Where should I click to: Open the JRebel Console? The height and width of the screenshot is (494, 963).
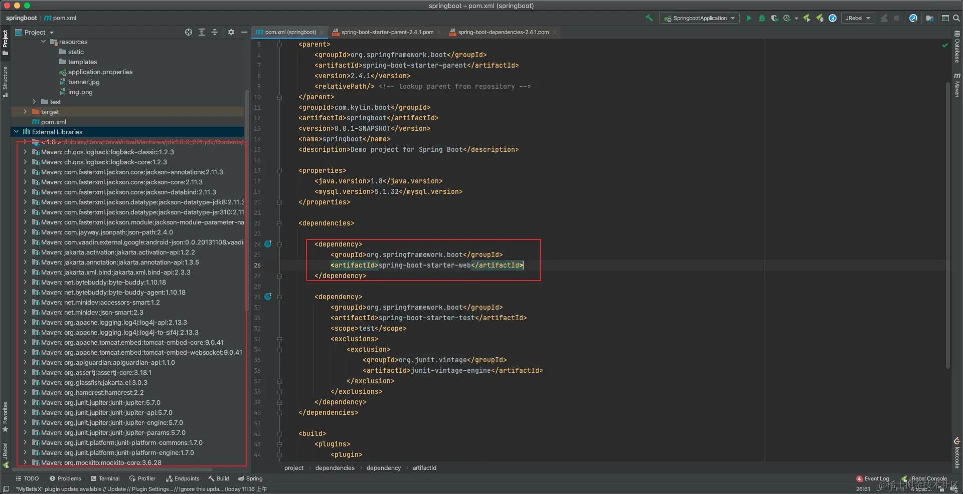924,478
